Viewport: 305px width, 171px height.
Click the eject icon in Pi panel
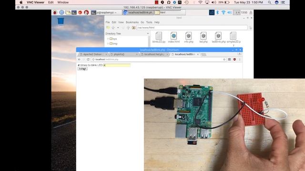click(251, 13)
